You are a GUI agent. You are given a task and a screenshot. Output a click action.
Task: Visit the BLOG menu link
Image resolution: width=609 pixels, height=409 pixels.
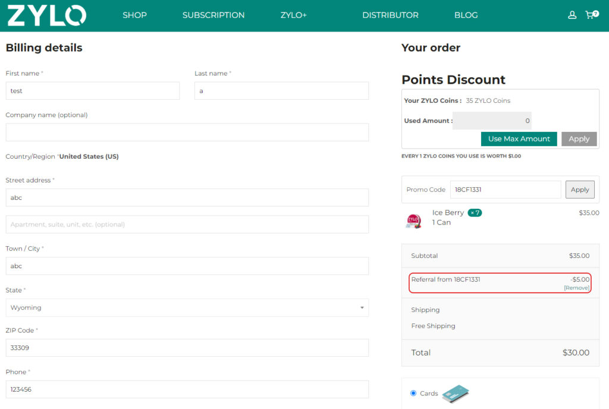(466, 15)
